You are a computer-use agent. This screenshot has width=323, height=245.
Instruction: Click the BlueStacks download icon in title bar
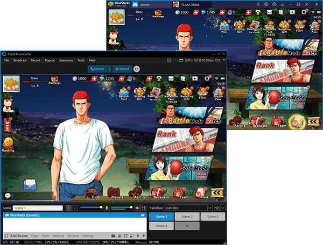pos(266,4)
